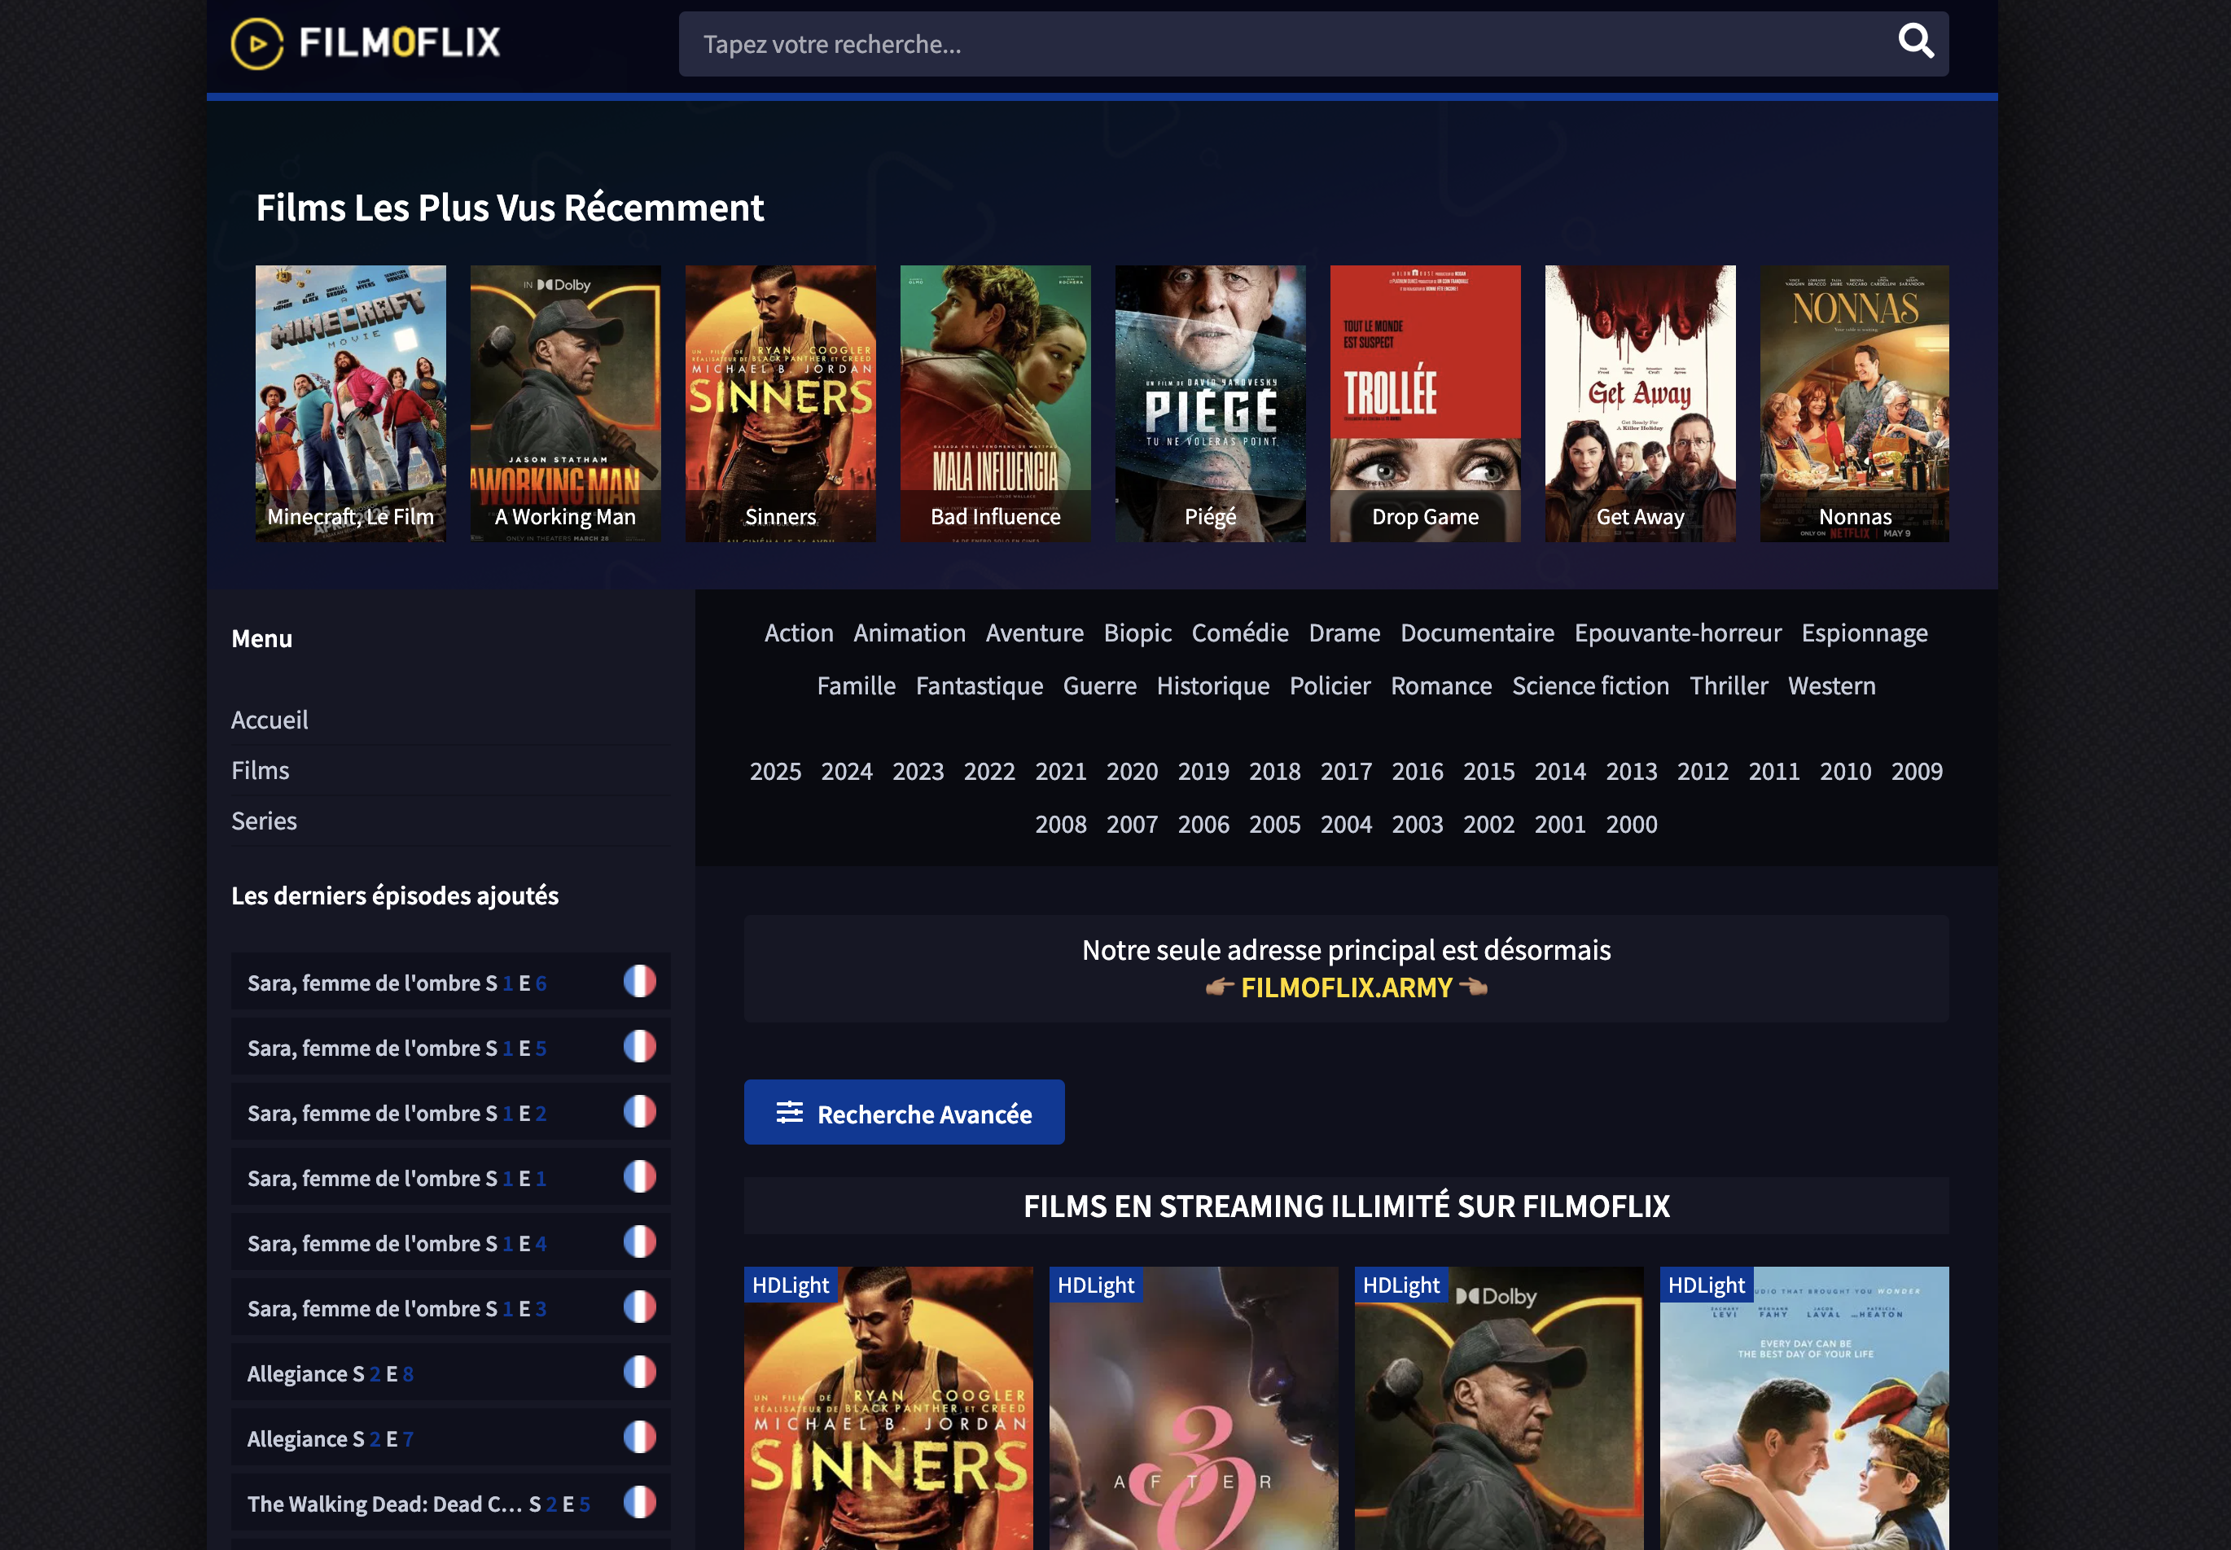Filter films by year 2015
Screen dimensions: 2231x1550
[1488, 771]
